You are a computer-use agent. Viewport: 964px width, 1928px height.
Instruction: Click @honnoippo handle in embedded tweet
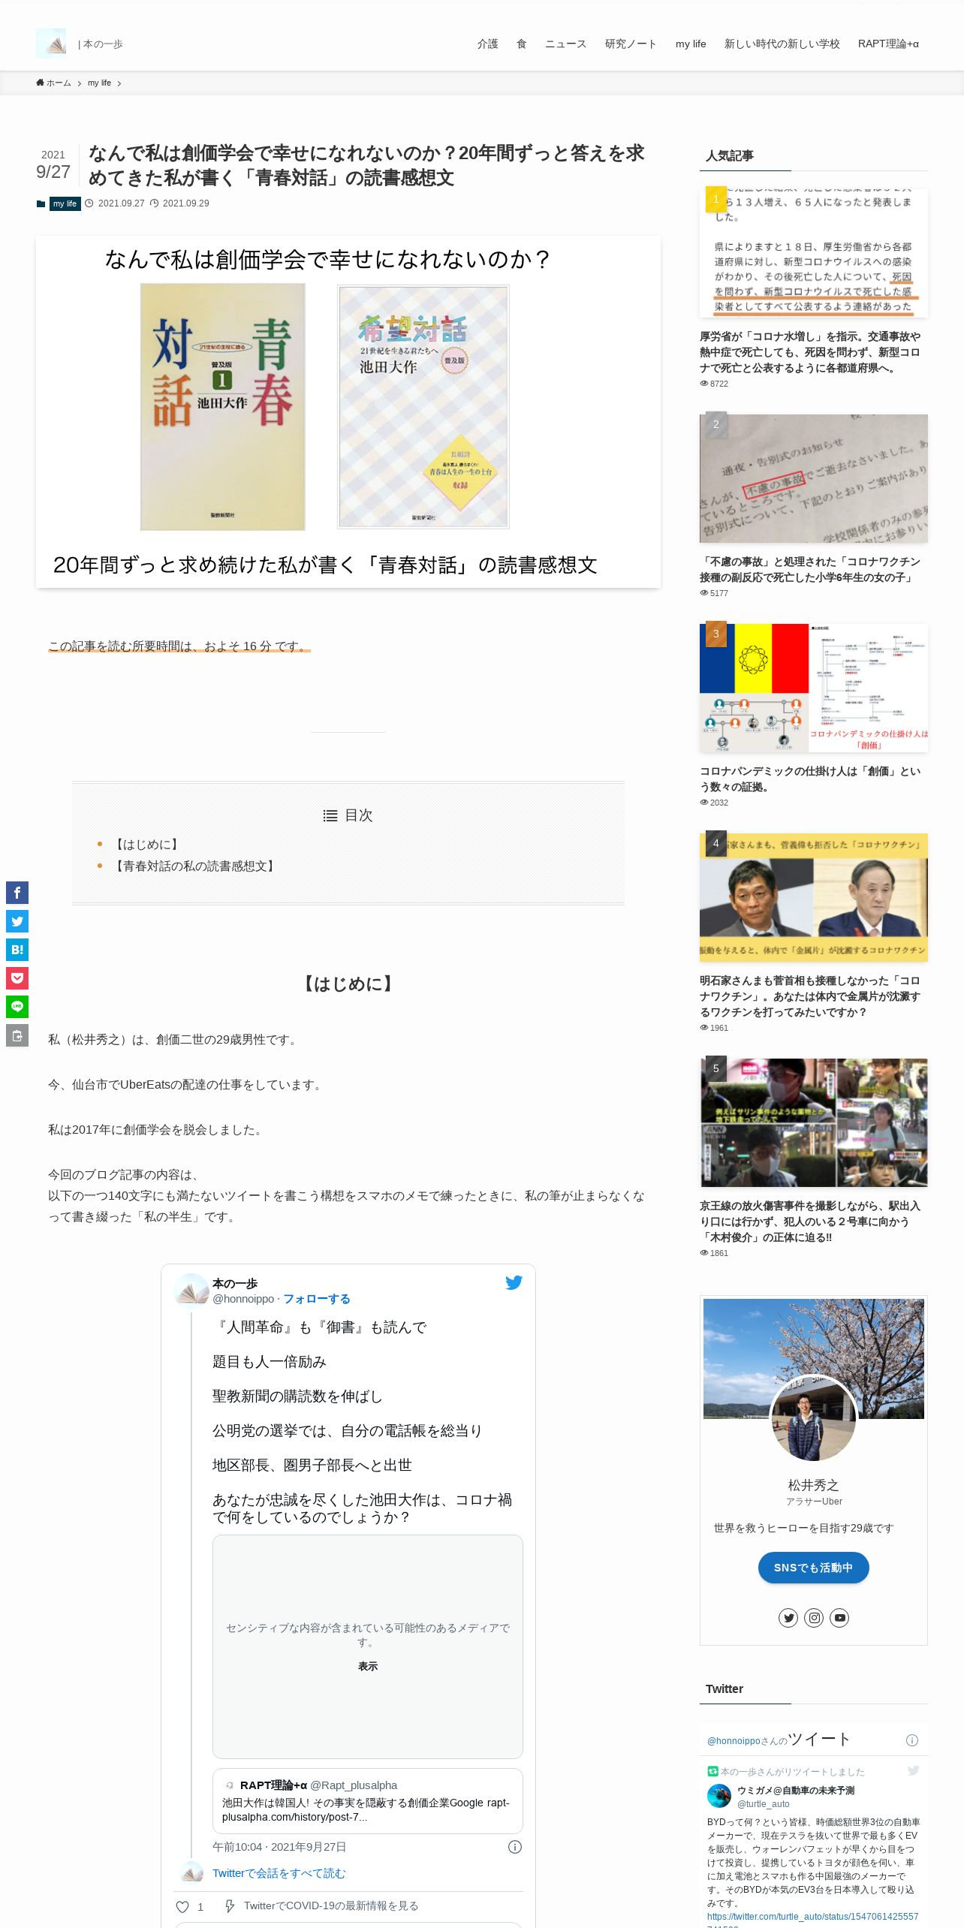(243, 1299)
